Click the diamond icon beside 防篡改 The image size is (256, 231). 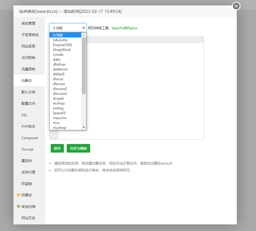click(x=19, y=195)
